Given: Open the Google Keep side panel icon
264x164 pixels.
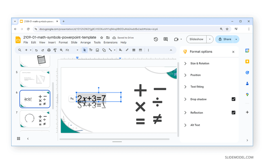Looking at the screenshot, I should [247, 61].
